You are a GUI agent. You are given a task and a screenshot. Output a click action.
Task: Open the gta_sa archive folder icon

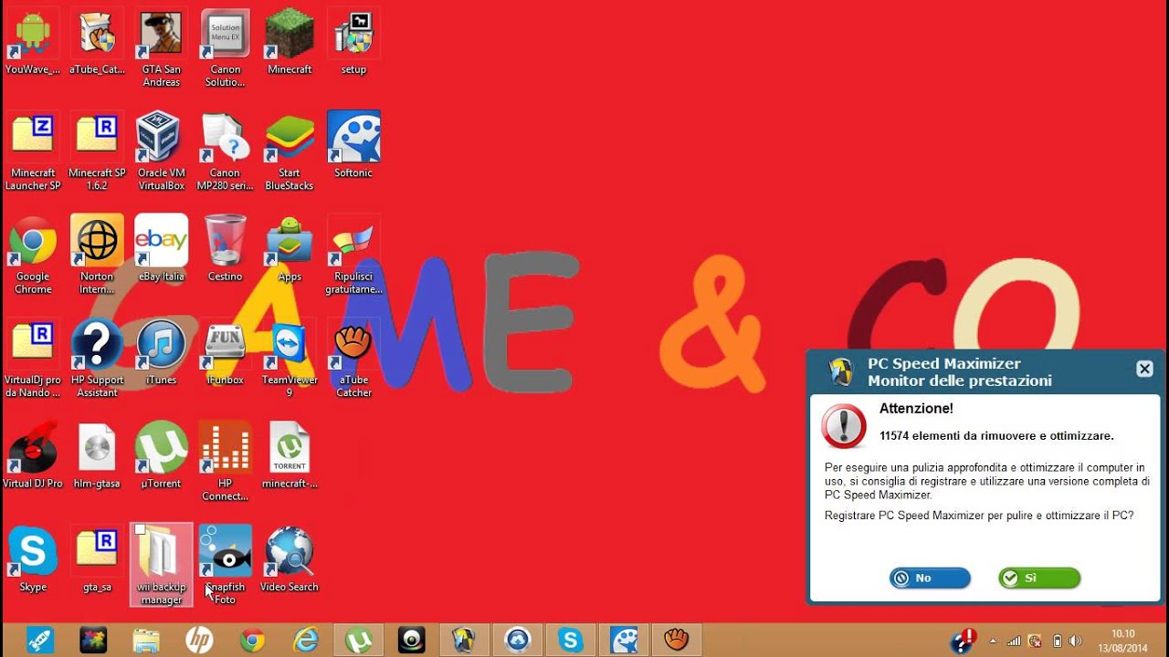[97, 560]
